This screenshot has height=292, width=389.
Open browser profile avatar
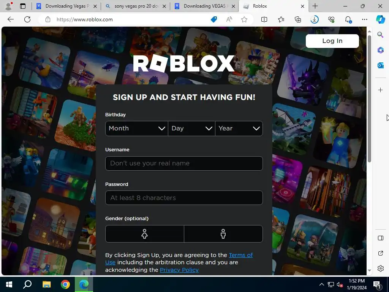click(8, 6)
